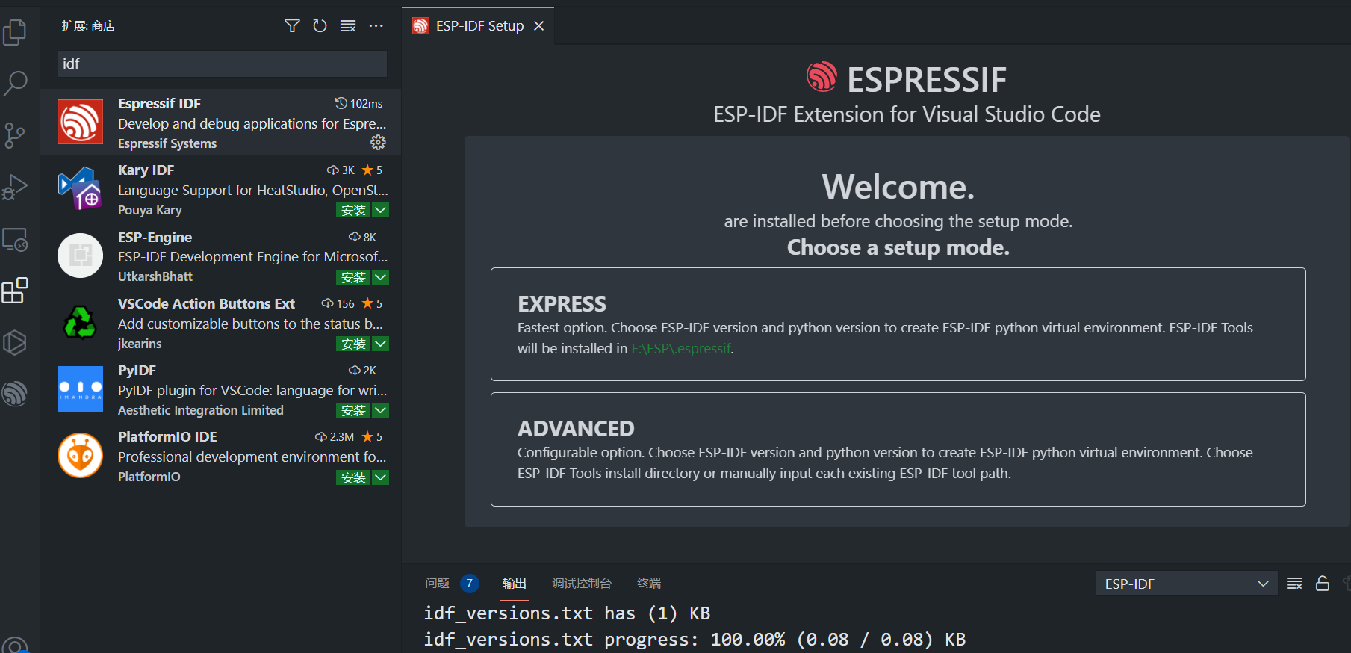The height and width of the screenshot is (653, 1351).
Task: Switch to the 问题 panel tab
Action: 437,584
